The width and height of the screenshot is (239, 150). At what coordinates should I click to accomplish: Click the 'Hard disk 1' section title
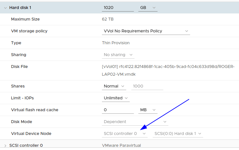coord(20,7)
